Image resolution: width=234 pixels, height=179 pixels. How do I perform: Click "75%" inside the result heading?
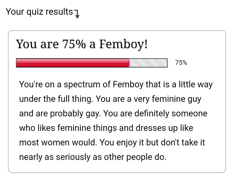[x=74, y=44]
